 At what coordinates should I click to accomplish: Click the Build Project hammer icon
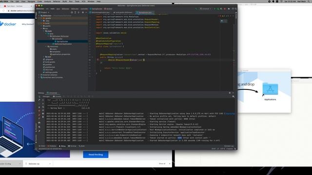pos(196,9)
